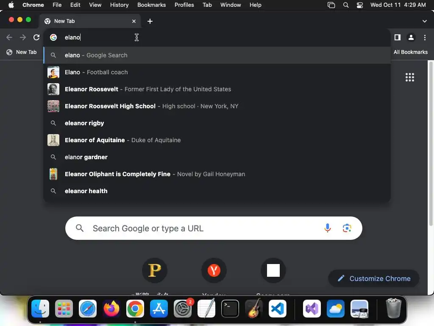Viewport: 434px width, 326px height.
Task: Open the Edit menu
Action: point(75,5)
